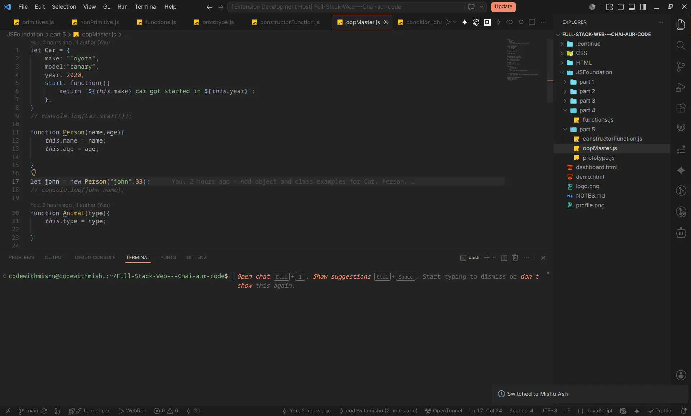
Task: Close the terminal panel
Action: 543,258
